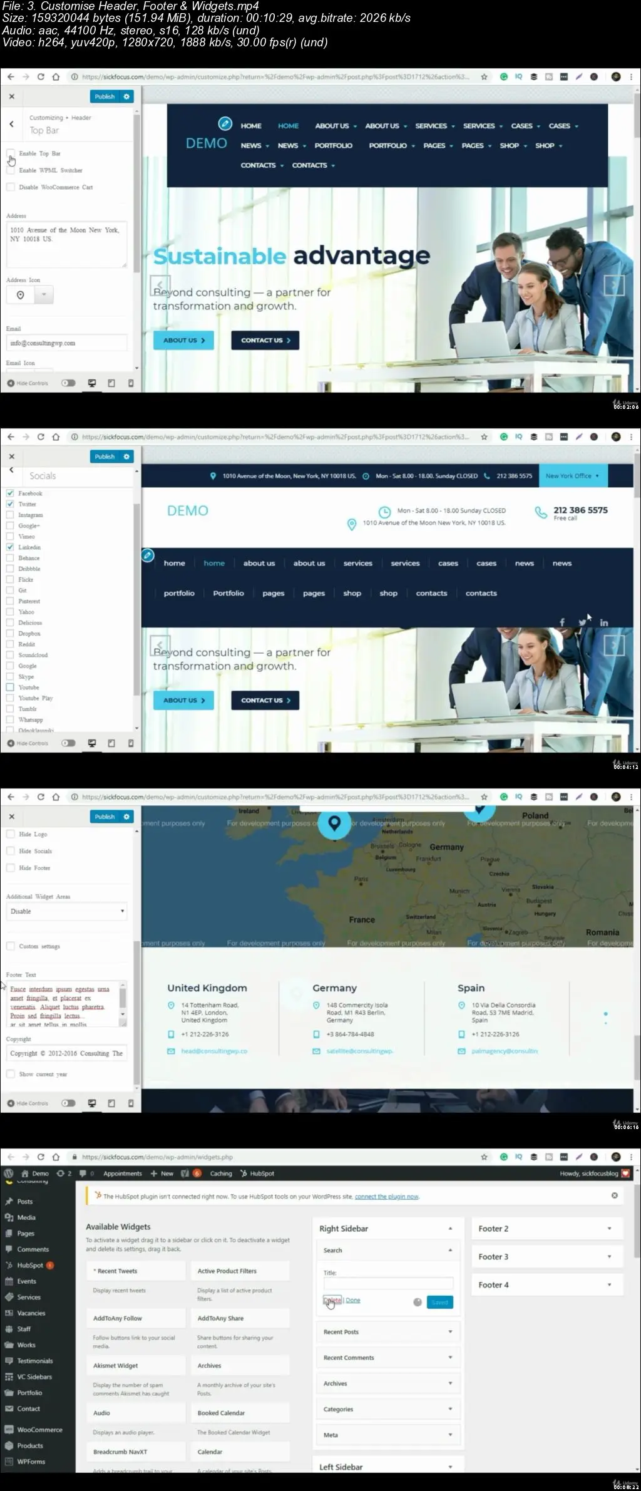This screenshot has width=641, height=1491.
Task: Click the WooCommerce icon in sidebar
Action: click(9, 1430)
